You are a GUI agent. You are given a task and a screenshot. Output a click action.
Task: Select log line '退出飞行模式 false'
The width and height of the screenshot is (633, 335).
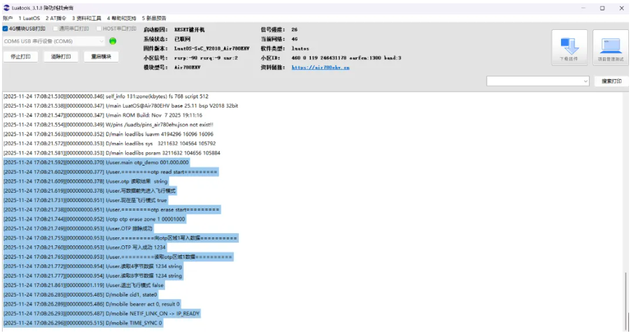tap(84, 285)
